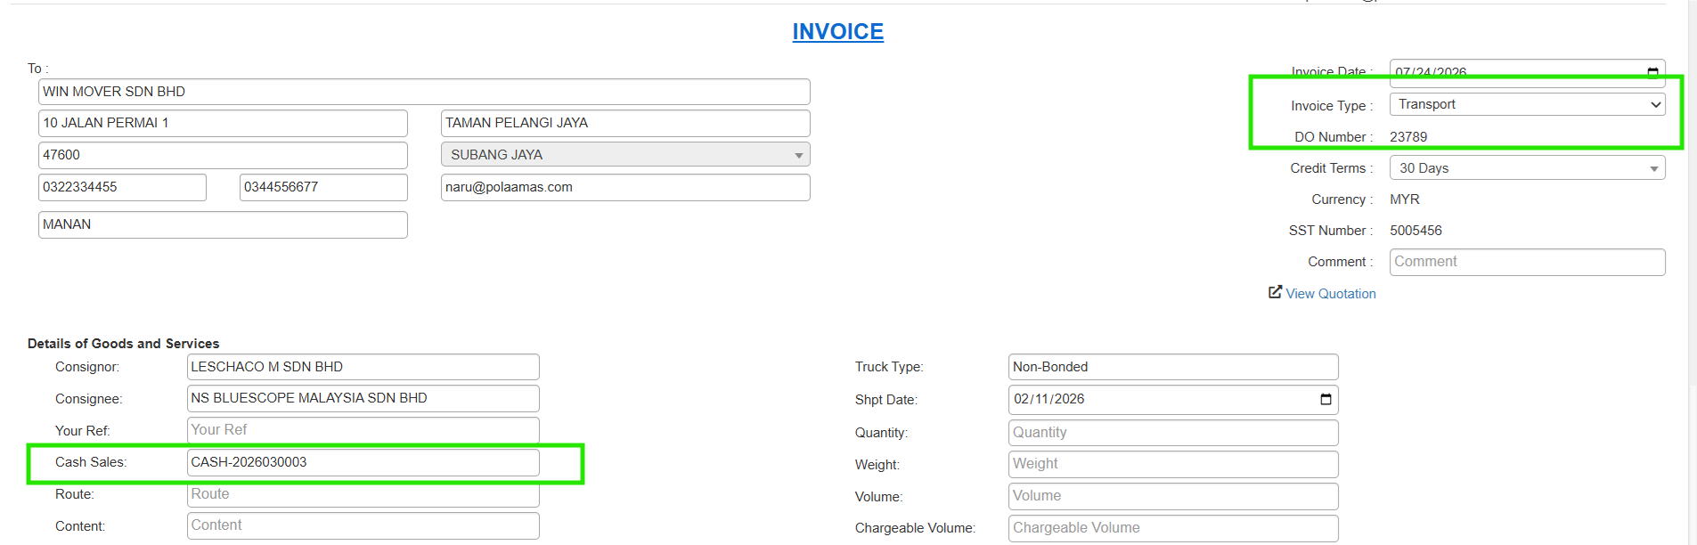Click the Cash Sales CASH-2026030003 field
The width and height of the screenshot is (1697, 545).
click(x=363, y=462)
